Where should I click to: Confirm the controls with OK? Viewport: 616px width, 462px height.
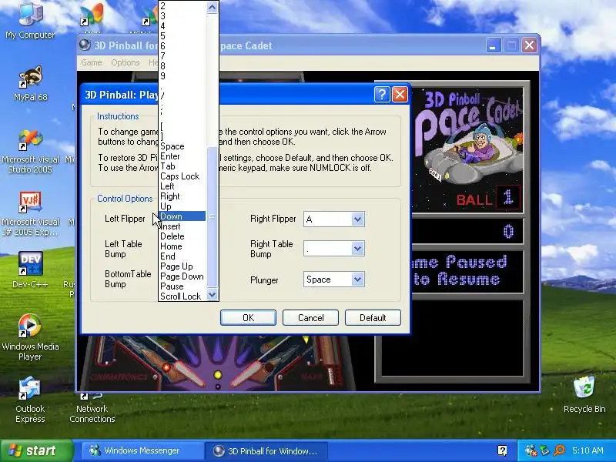[x=248, y=318]
